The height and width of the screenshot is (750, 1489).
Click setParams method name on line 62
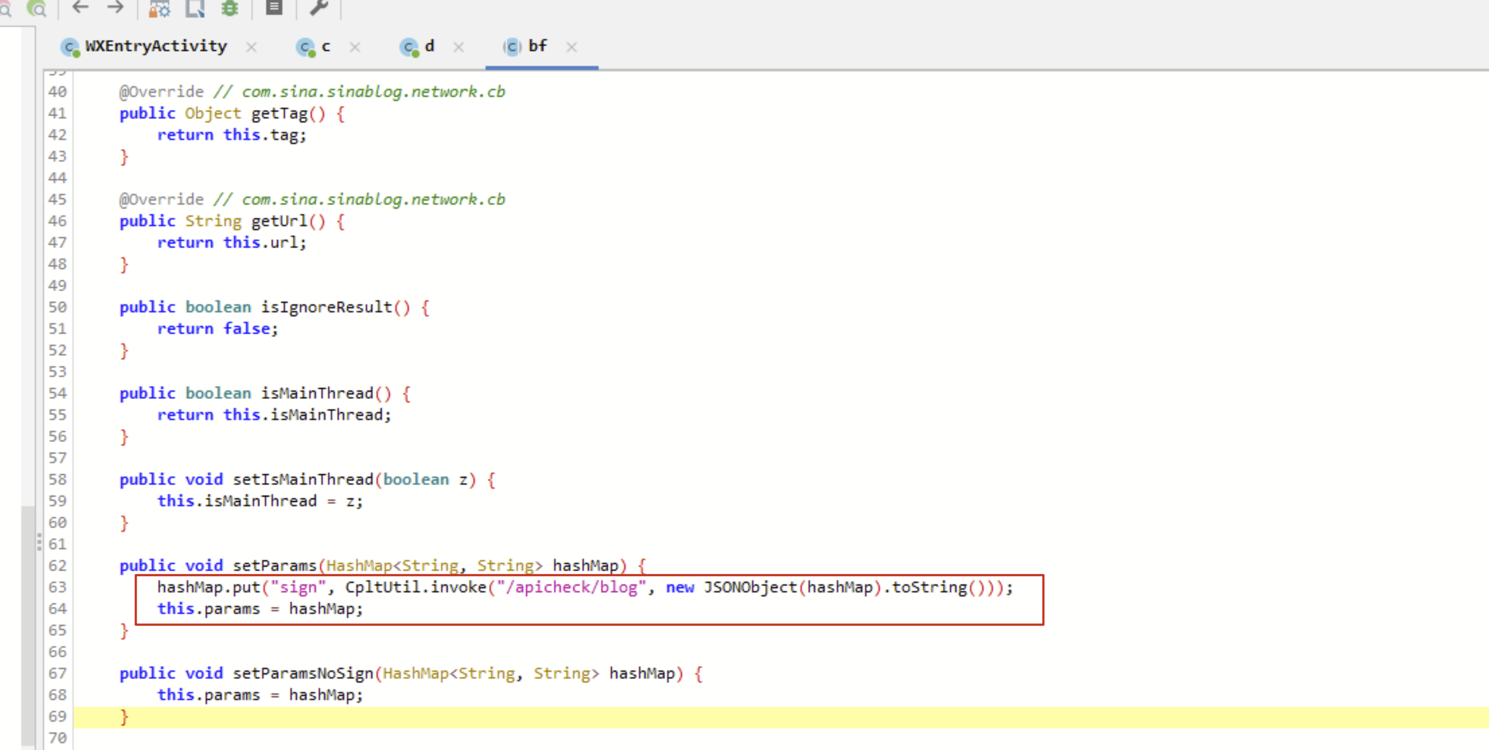coord(275,565)
